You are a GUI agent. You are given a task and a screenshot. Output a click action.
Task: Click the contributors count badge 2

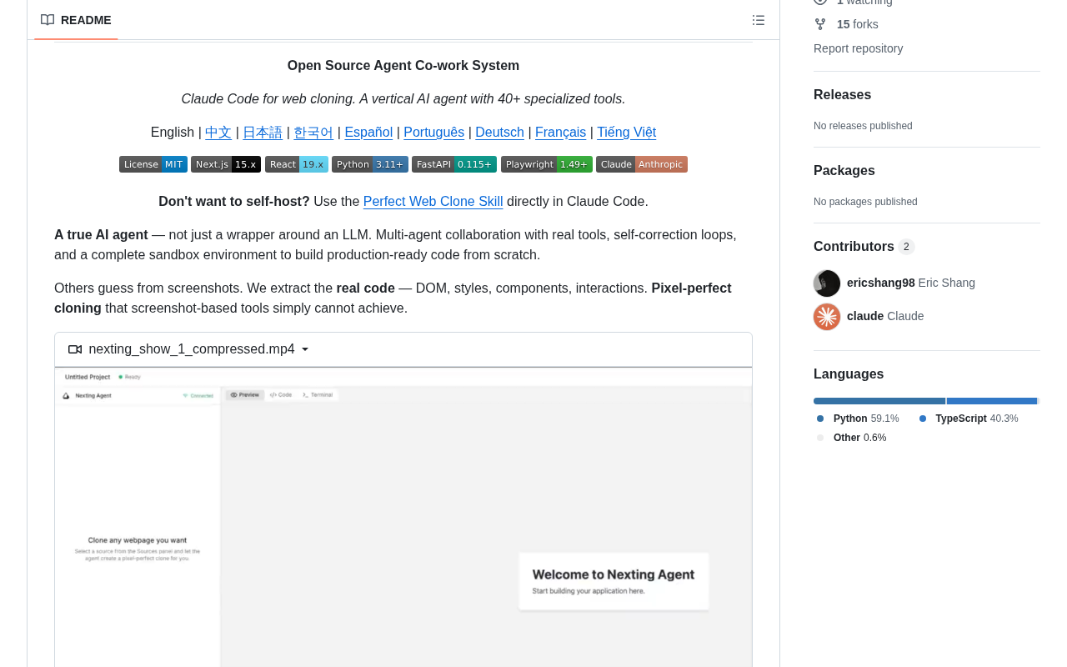[x=906, y=247]
